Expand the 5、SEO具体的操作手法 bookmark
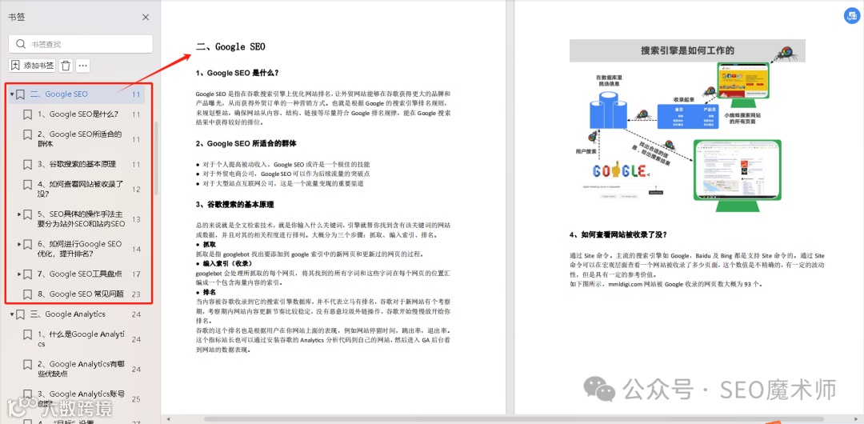This screenshot has height=424, width=864. point(19,214)
